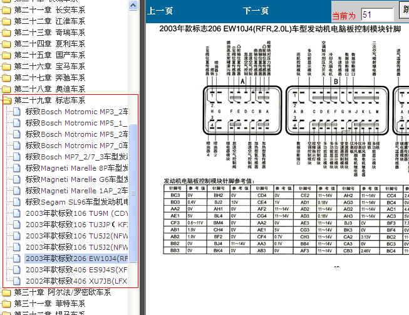Go to next page with 下一页
409x315 pixels.
[x=256, y=11]
